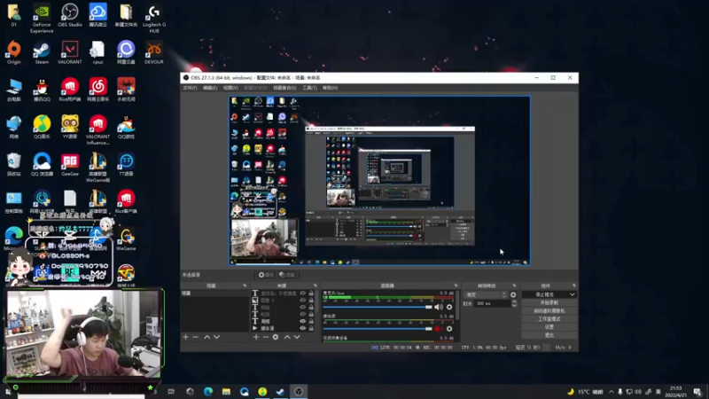Open Microsoft Edge from the taskbar
Screen dimensions: 709x399
pyautogui.click(x=208, y=391)
